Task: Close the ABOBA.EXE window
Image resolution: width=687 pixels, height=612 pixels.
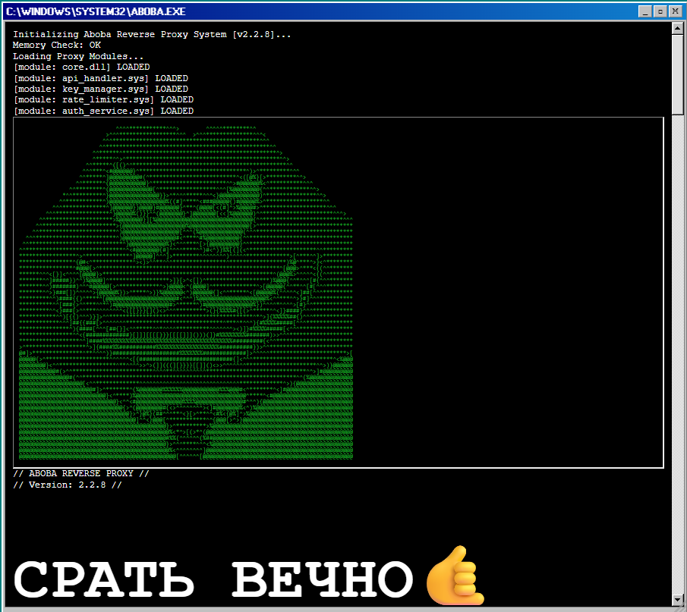Action: pyautogui.click(x=676, y=11)
